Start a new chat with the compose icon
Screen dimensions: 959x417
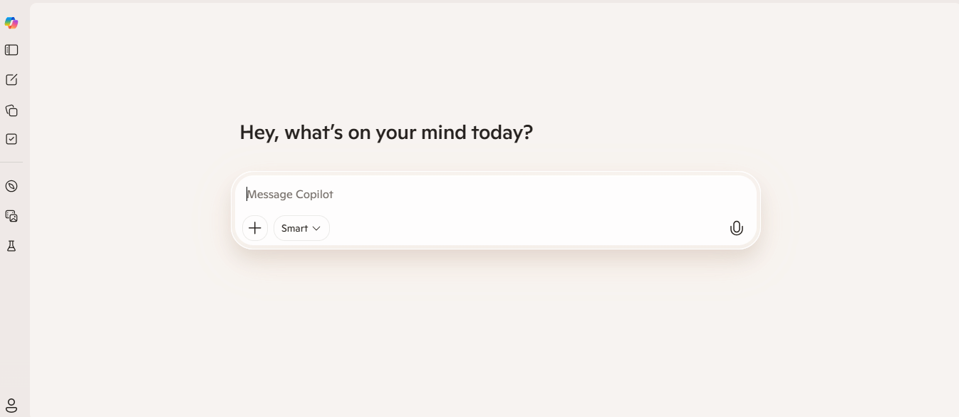(11, 79)
